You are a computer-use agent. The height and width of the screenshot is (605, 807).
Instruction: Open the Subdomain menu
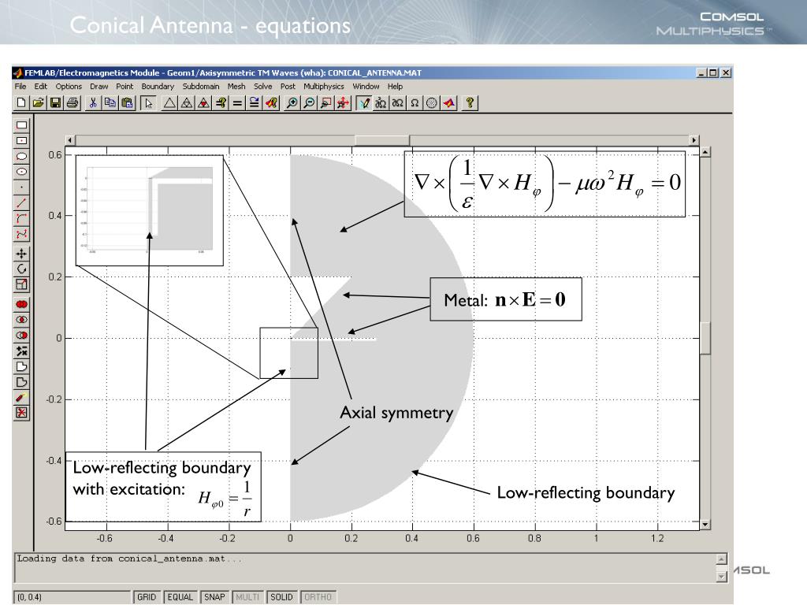(x=201, y=87)
